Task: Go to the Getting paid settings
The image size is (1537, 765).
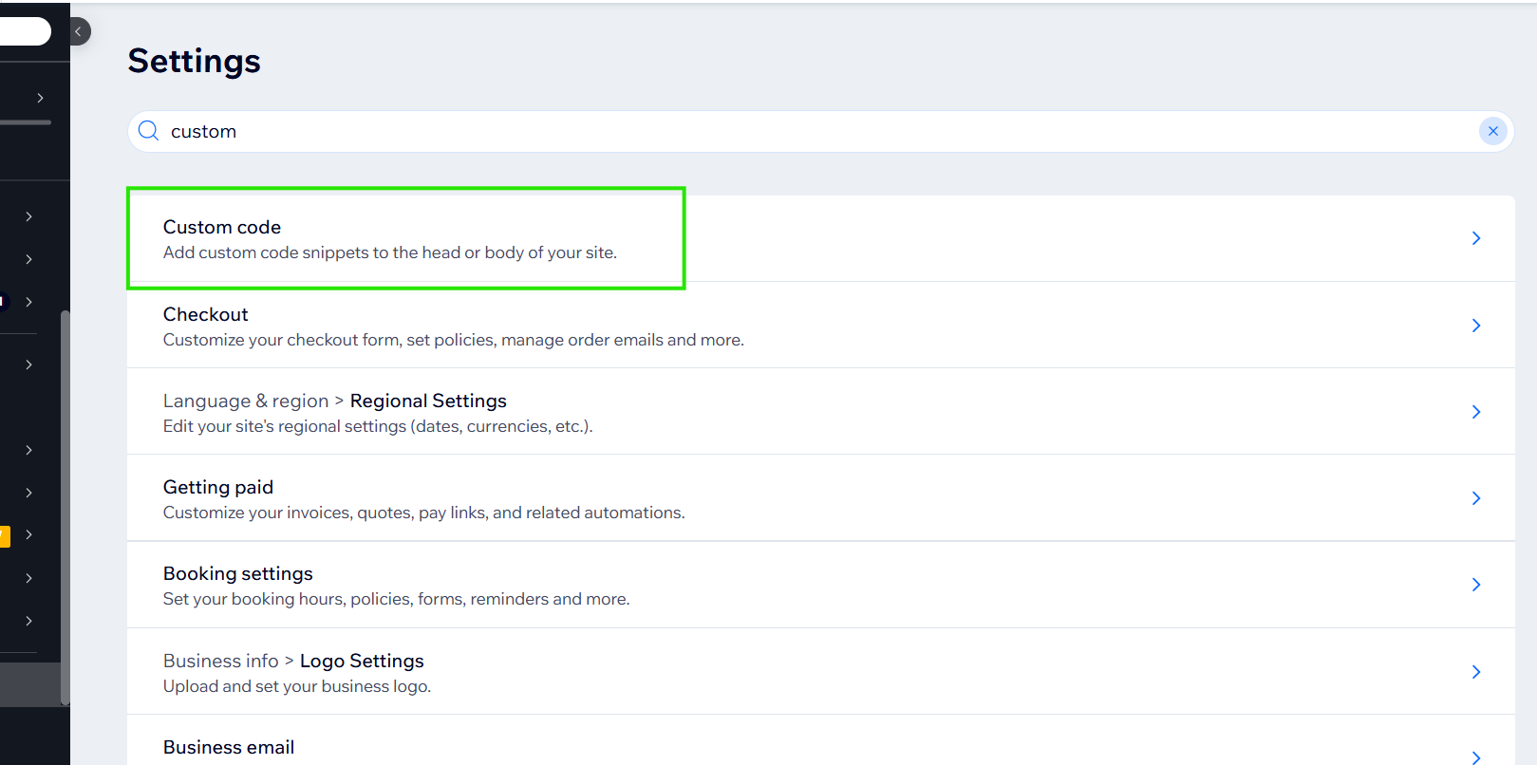Action: click(x=218, y=488)
